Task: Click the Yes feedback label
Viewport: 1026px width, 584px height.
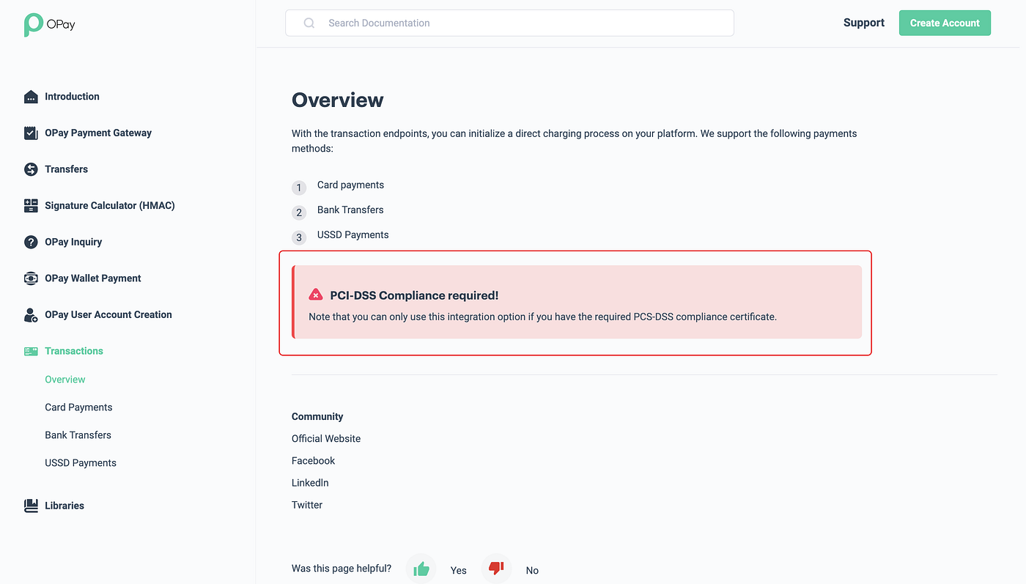Action: click(459, 570)
